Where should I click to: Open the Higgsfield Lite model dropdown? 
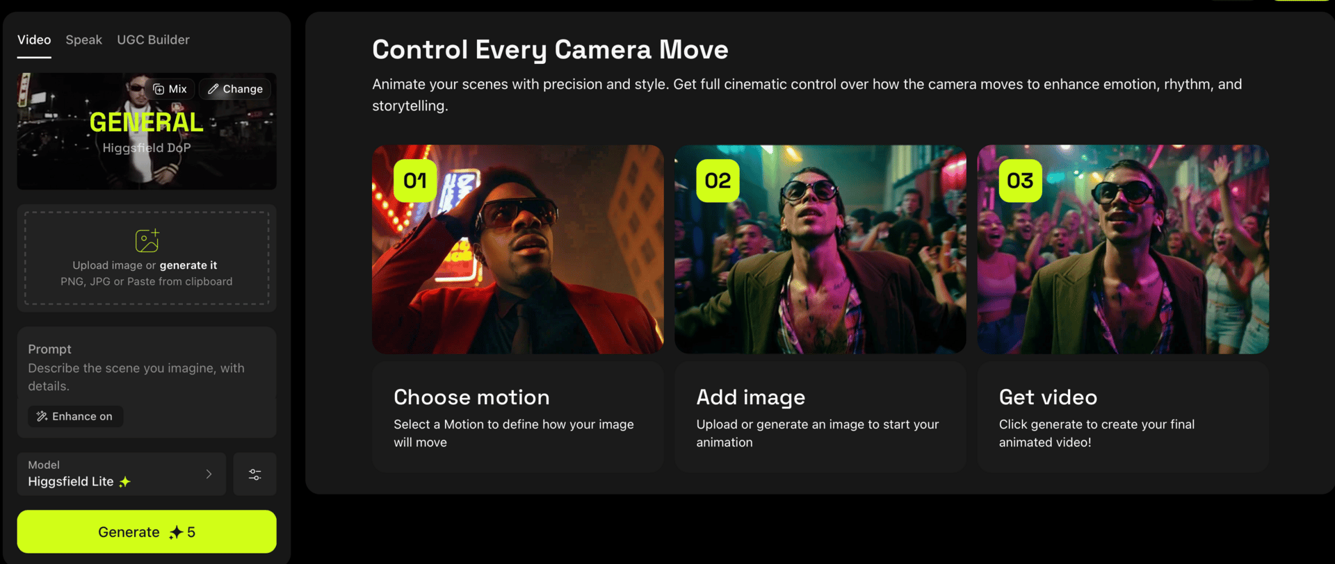click(x=122, y=474)
